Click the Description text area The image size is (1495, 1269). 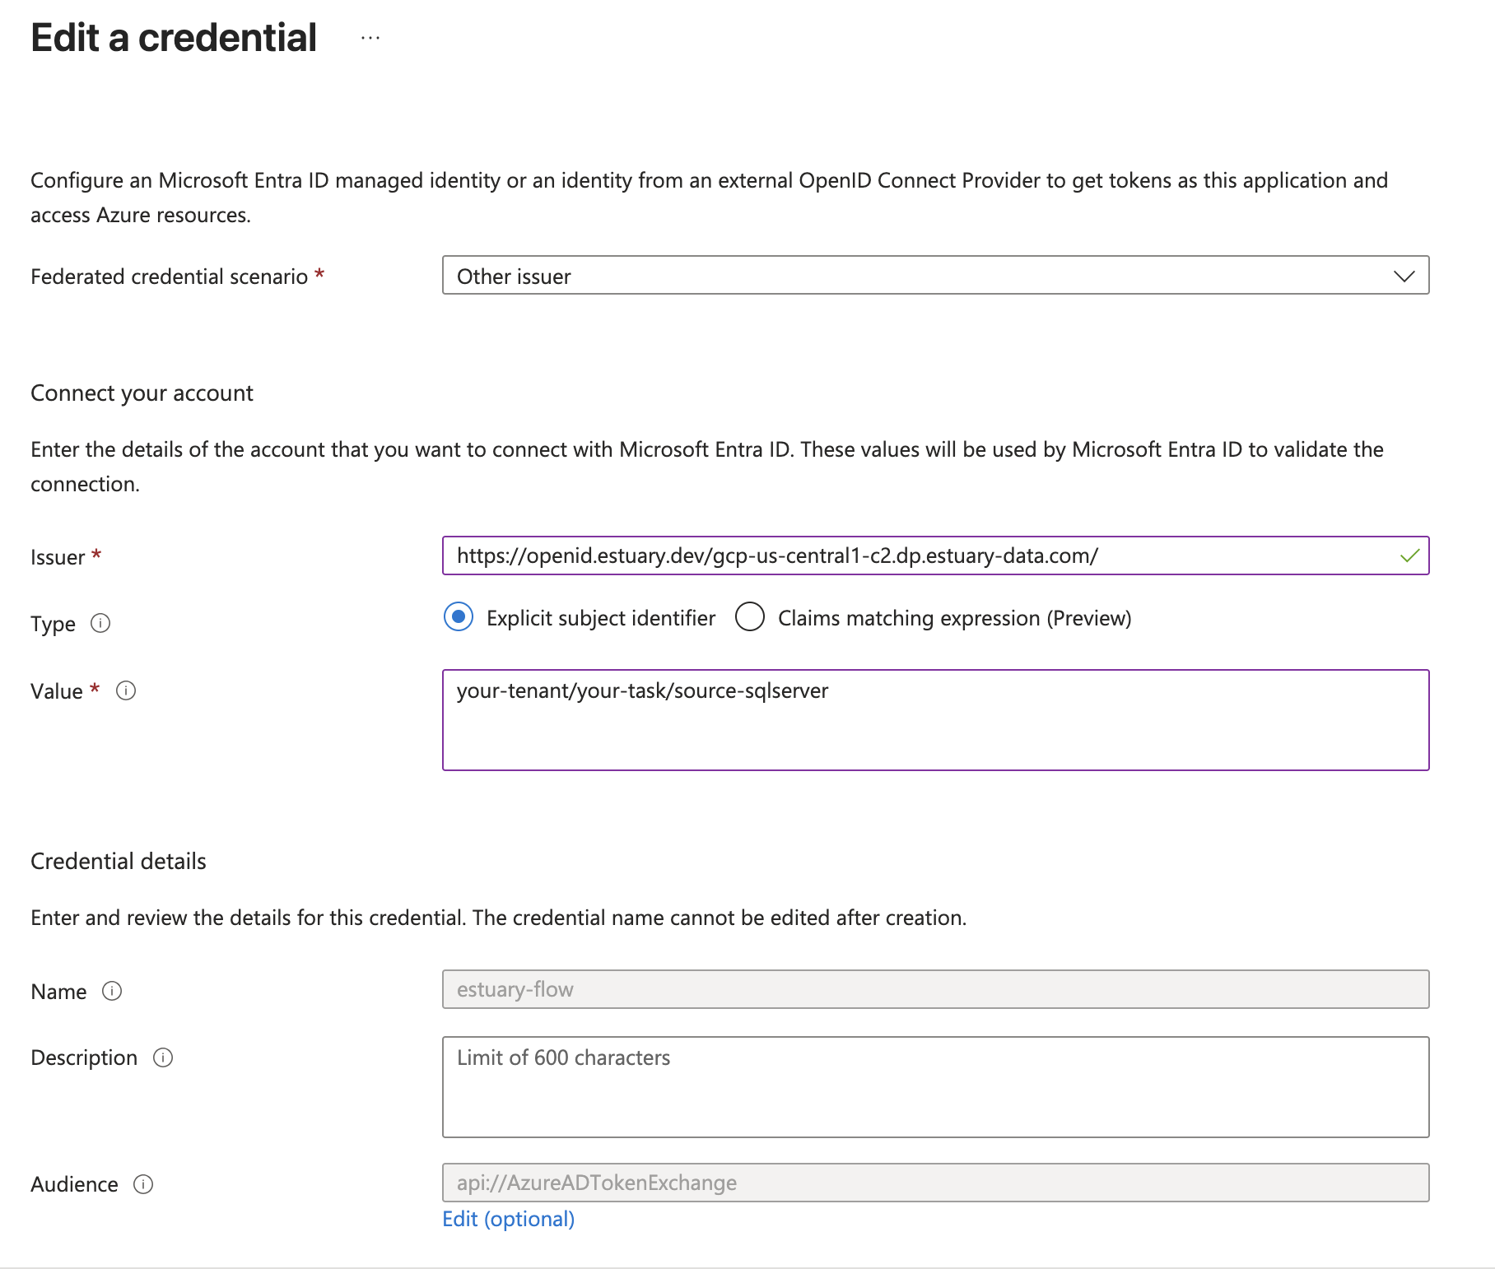click(935, 1086)
